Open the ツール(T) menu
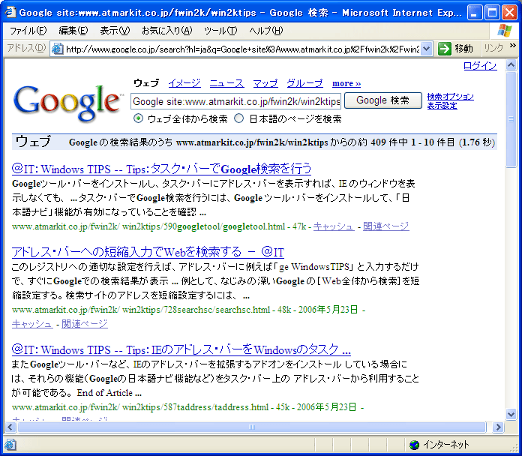The height and width of the screenshot is (456, 522). tap(220, 31)
